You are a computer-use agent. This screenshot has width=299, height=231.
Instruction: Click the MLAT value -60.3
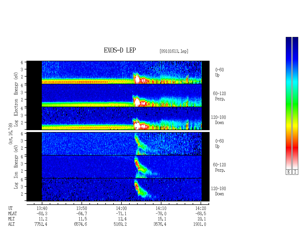point(42,214)
